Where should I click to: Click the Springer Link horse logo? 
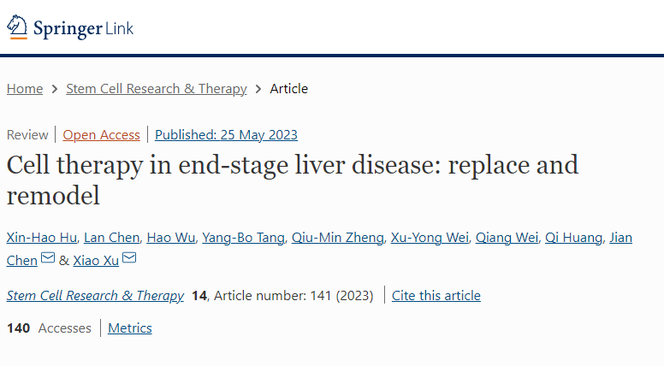click(18, 29)
